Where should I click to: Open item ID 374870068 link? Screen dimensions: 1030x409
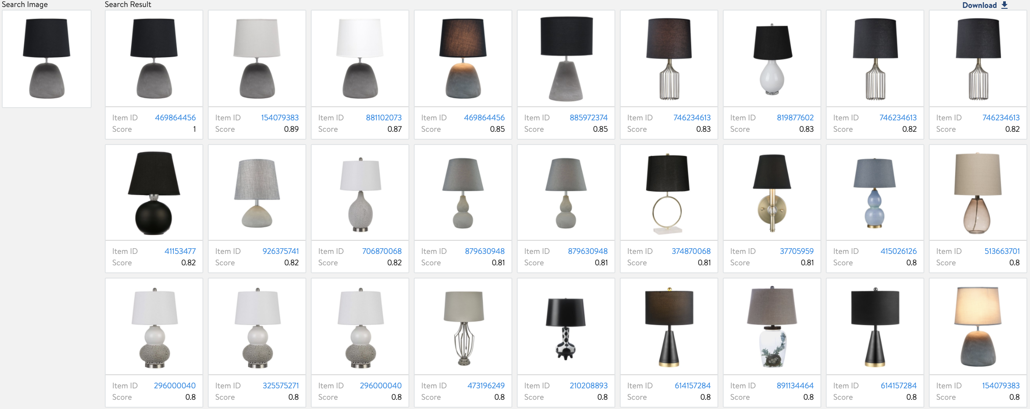pos(691,251)
